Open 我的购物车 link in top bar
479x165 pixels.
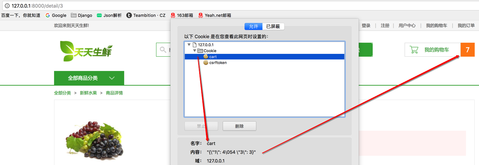pyautogui.click(x=437, y=26)
